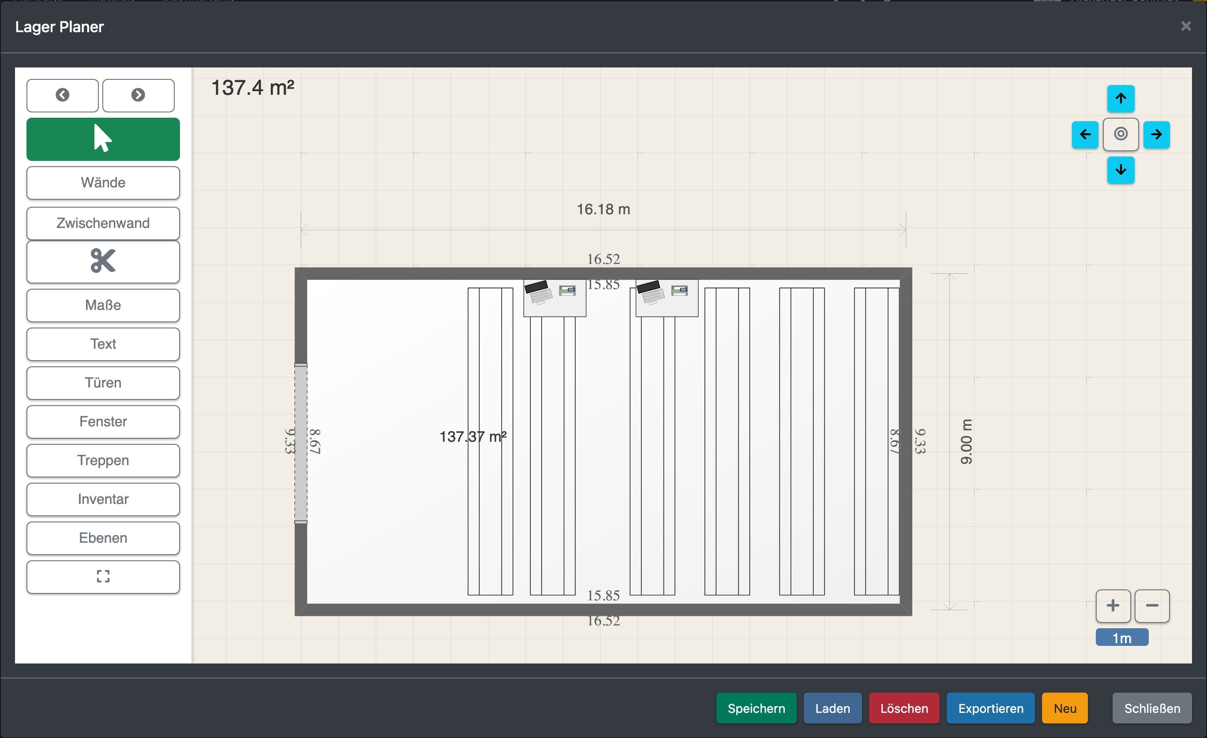Click the top wall 16.52 measurement
This screenshot has width=1207, height=738.
tap(603, 259)
